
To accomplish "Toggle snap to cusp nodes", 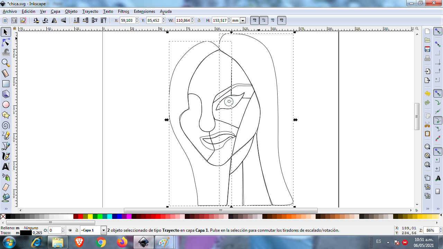I will point(438,120).
